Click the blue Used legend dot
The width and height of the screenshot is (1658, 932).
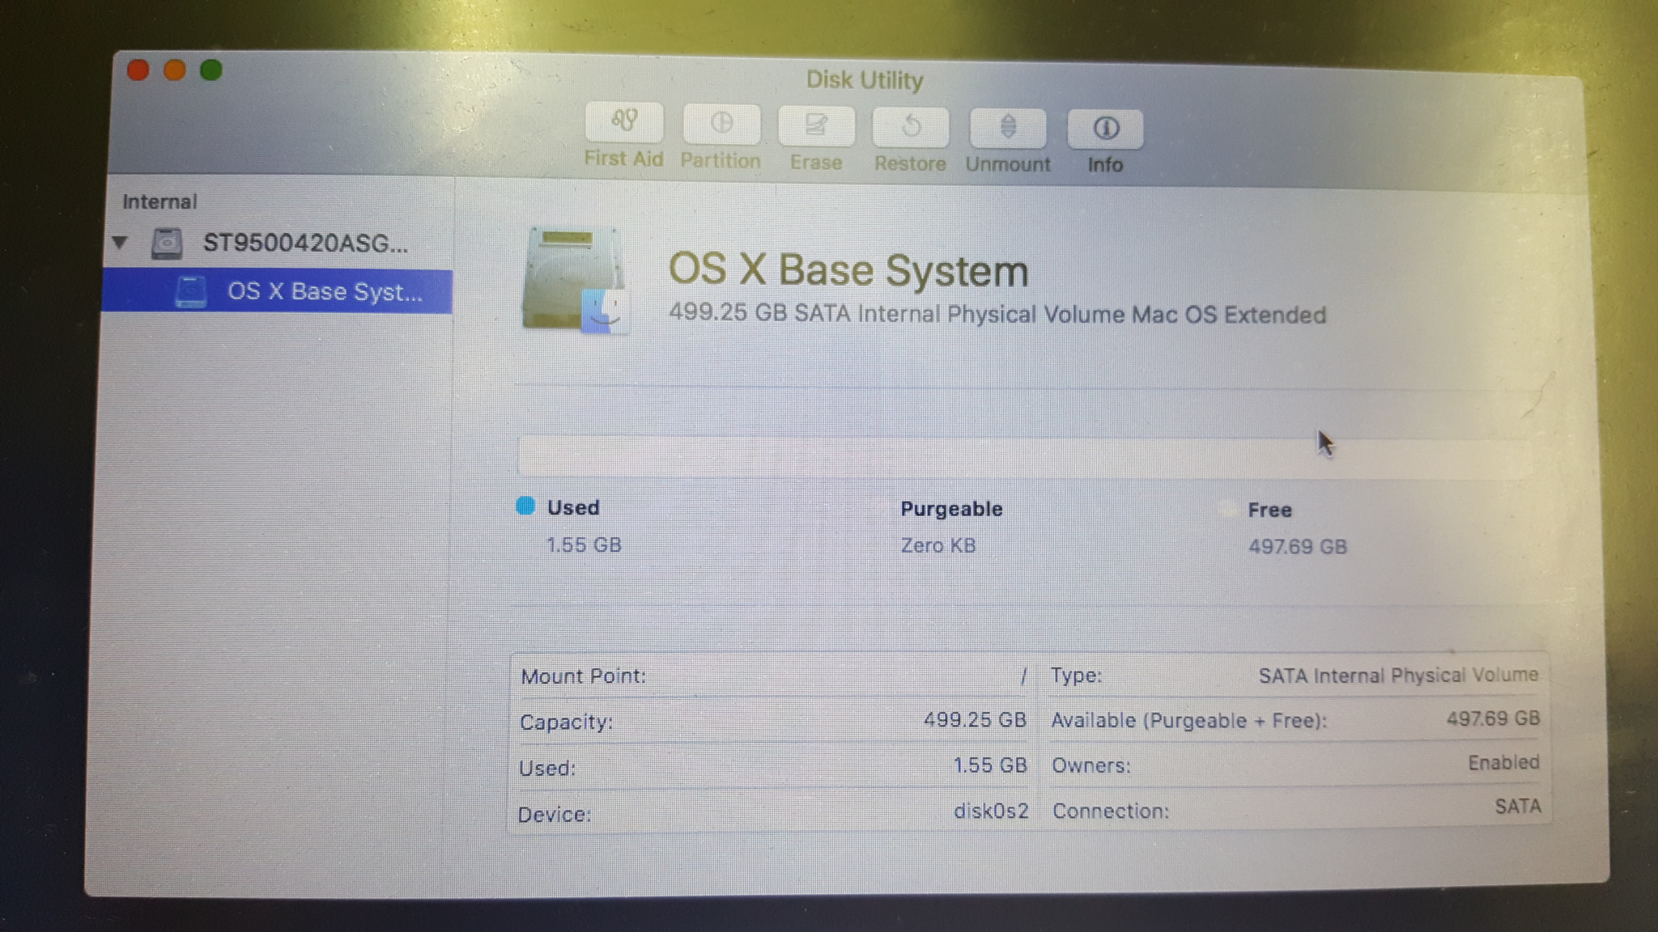coord(525,506)
